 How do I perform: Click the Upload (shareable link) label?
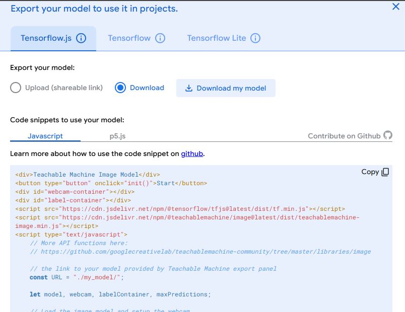64,88
